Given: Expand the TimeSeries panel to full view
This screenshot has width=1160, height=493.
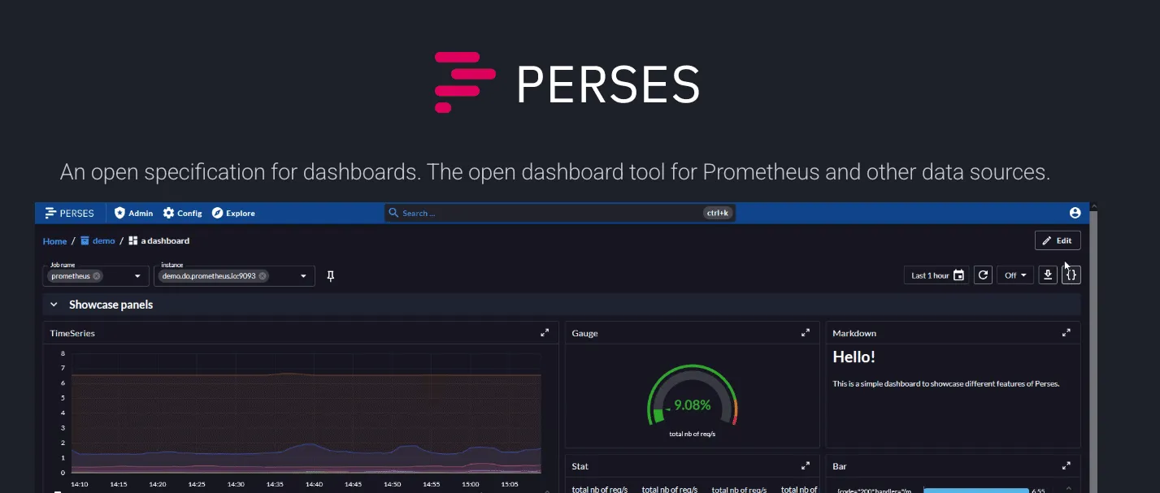Looking at the screenshot, I should pos(545,333).
